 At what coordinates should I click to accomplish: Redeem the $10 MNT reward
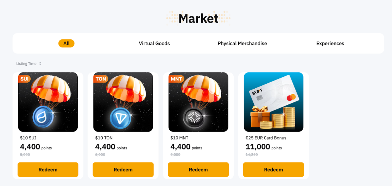[x=198, y=169]
